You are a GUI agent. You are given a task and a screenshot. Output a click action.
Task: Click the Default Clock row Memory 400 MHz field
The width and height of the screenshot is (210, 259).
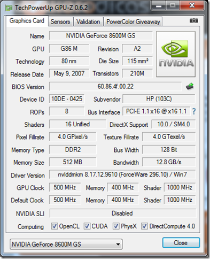coord(123,200)
